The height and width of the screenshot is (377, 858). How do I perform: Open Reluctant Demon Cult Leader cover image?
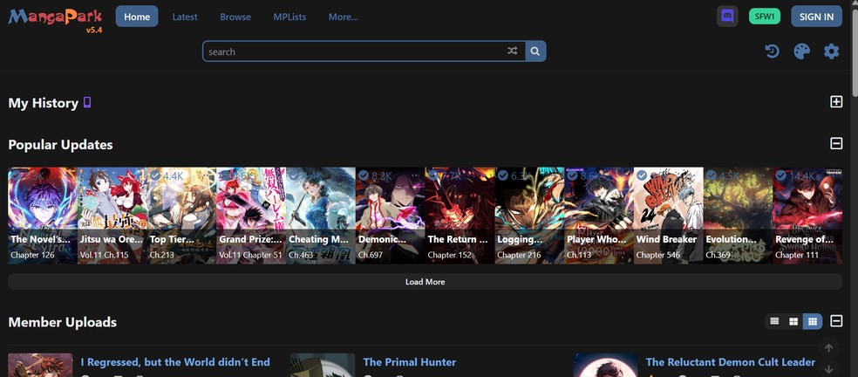pos(605,365)
